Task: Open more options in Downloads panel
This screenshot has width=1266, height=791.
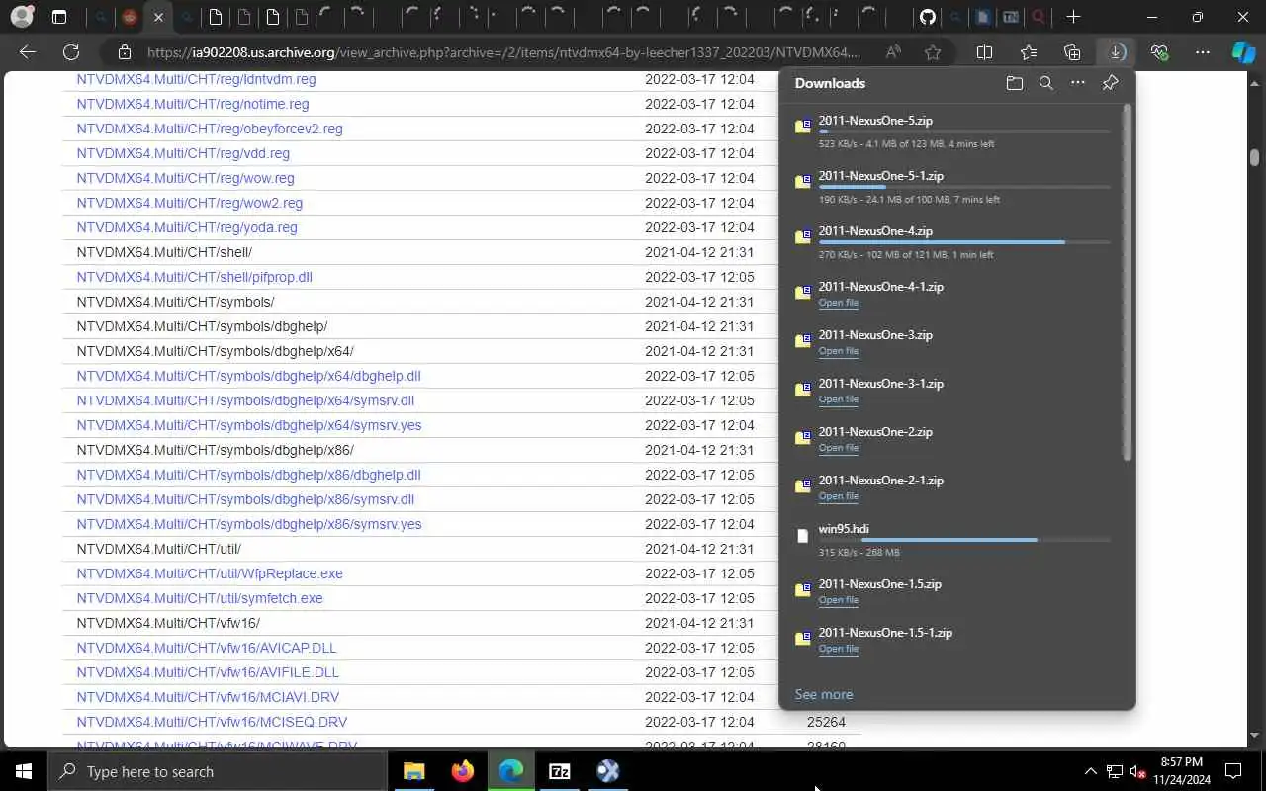Action: pyautogui.click(x=1078, y=84)
